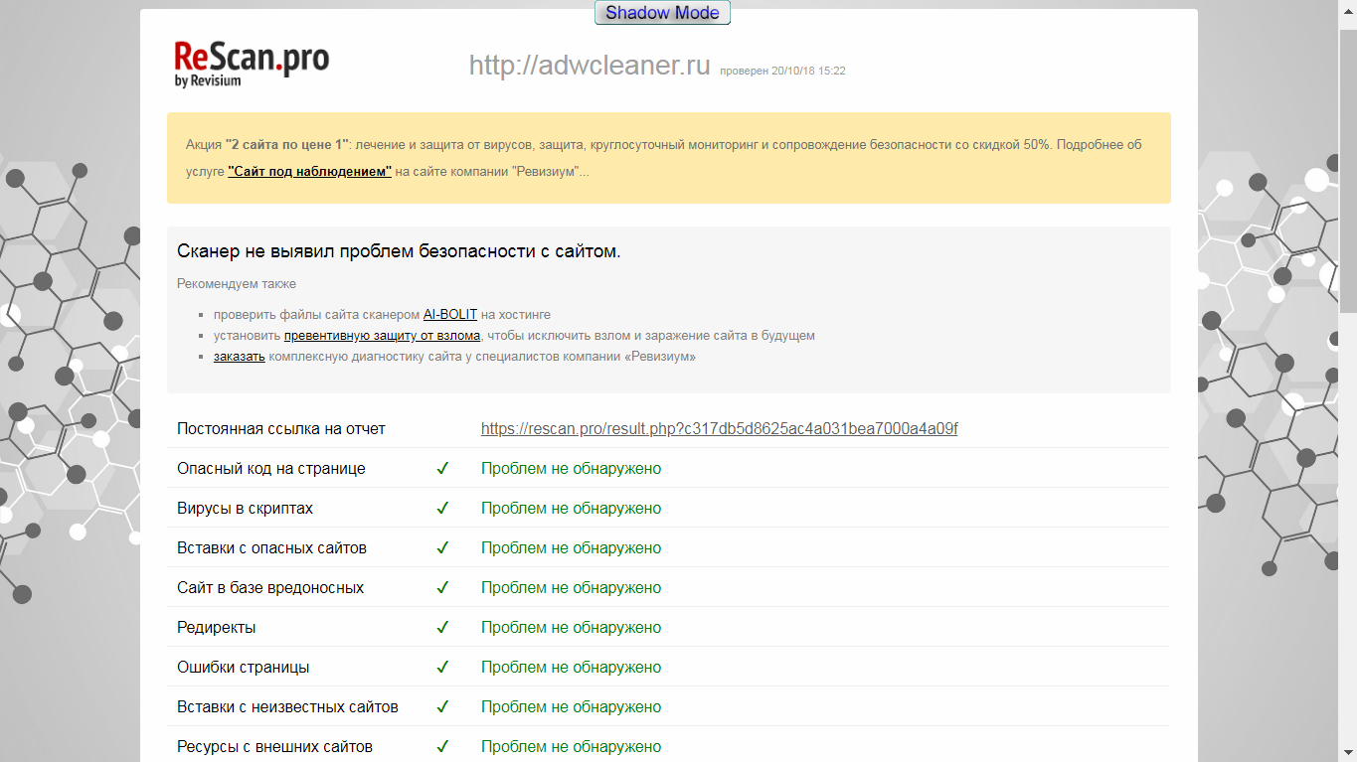Open the AI-BOLIT scanner link
Image resolution: width=1357 pixels, height=762 pixels.
[x=450, y=314]
